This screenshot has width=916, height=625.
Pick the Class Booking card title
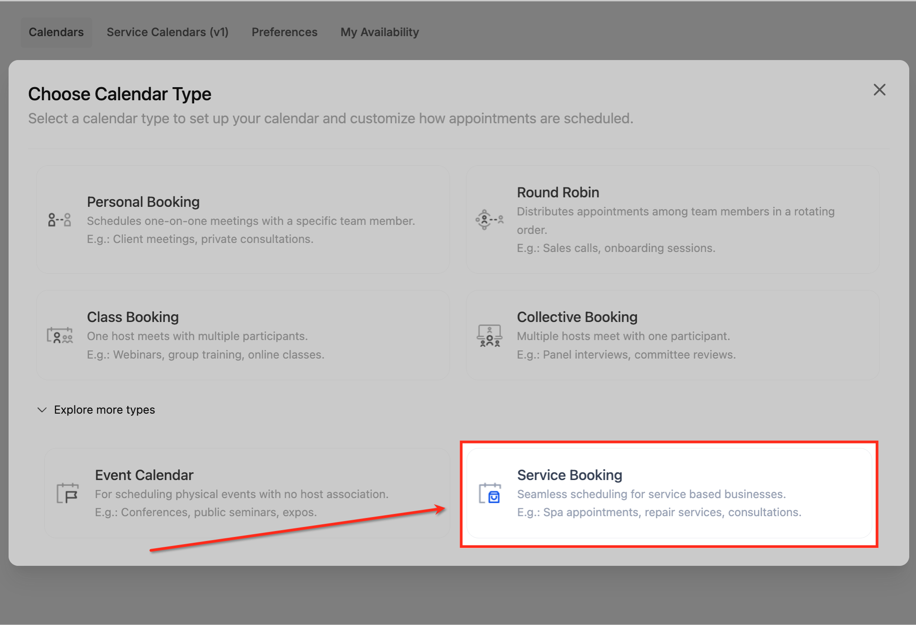coord(133,317)
